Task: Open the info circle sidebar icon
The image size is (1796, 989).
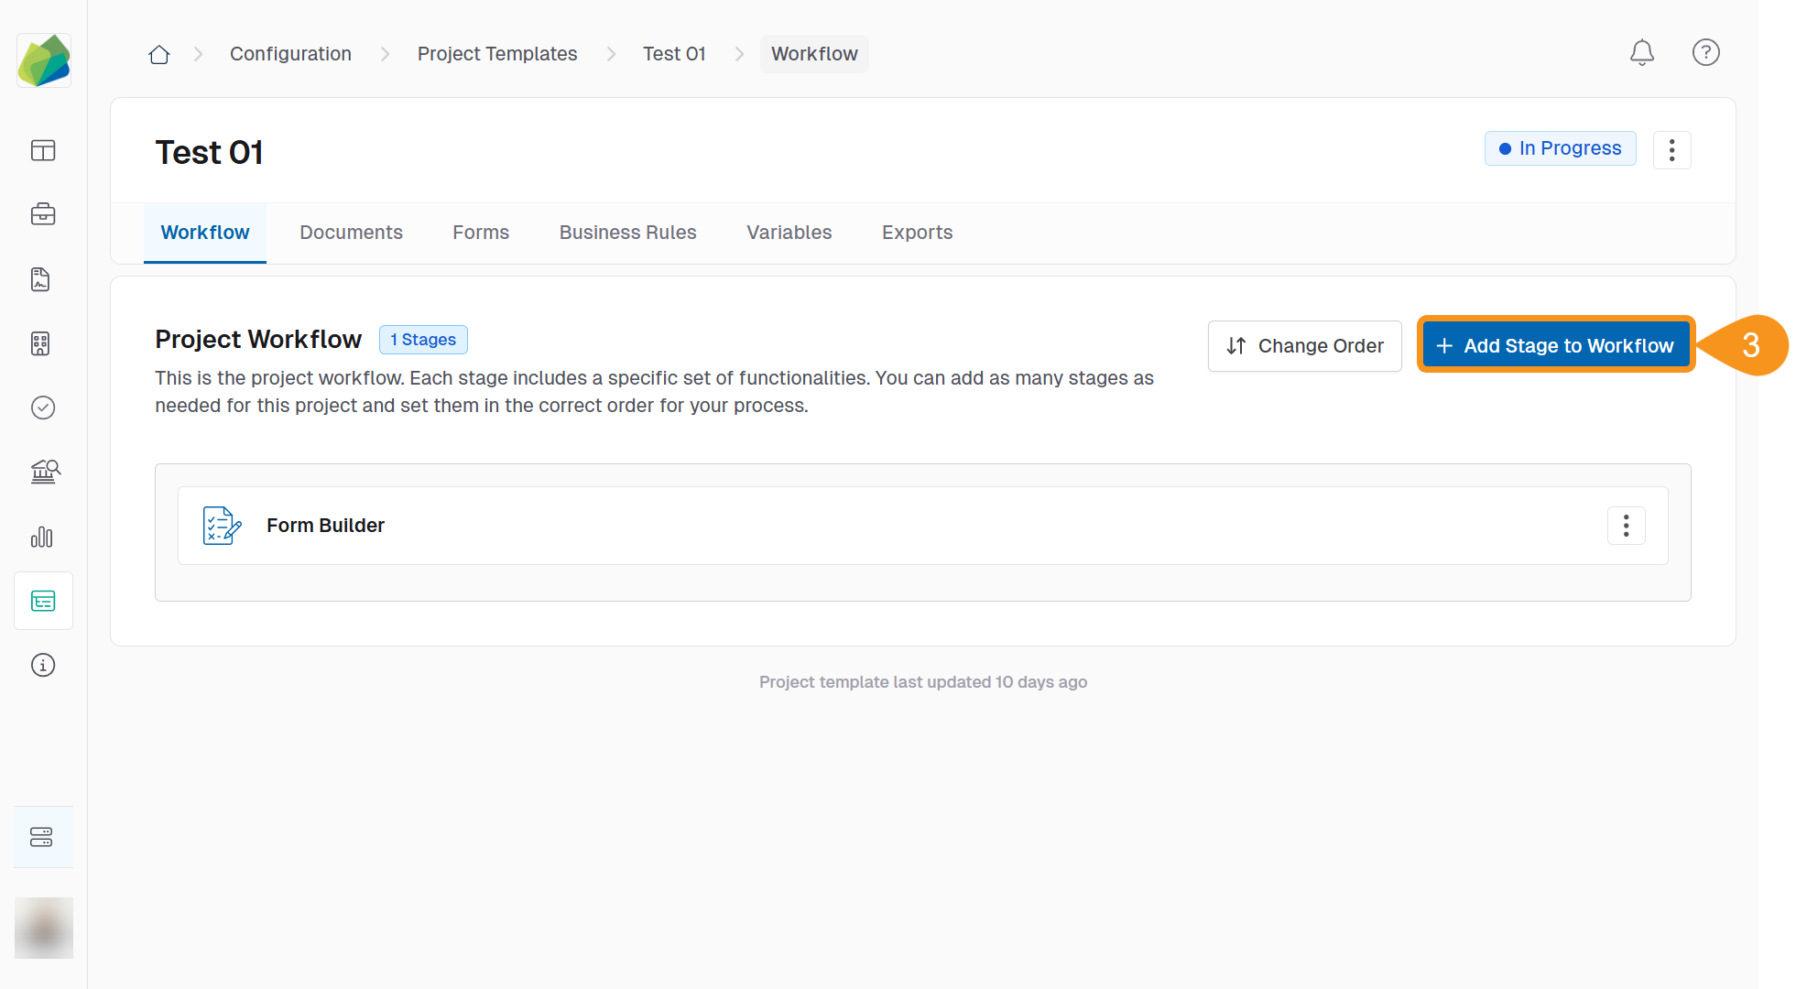Action: pyautogui.click(x=43, y=665)
